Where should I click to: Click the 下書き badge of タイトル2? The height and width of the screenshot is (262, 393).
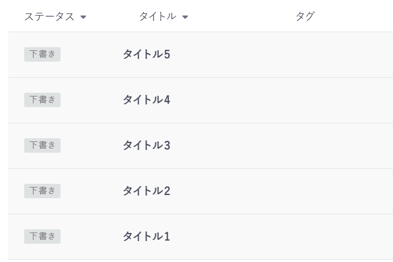pyautogui.click(x=42, y=191)
